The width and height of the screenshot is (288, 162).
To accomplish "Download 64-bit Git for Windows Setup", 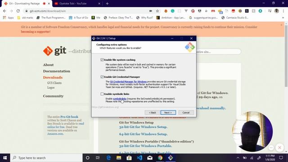I will [x=143, y=134].
